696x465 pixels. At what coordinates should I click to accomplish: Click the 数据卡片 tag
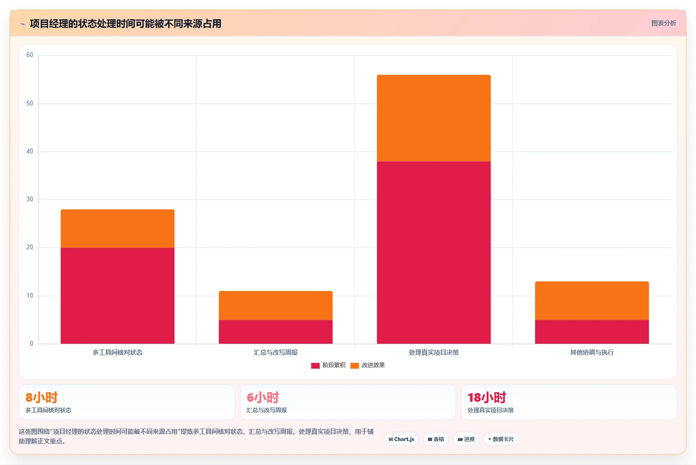pyautogui.click(x=501, y=439)
